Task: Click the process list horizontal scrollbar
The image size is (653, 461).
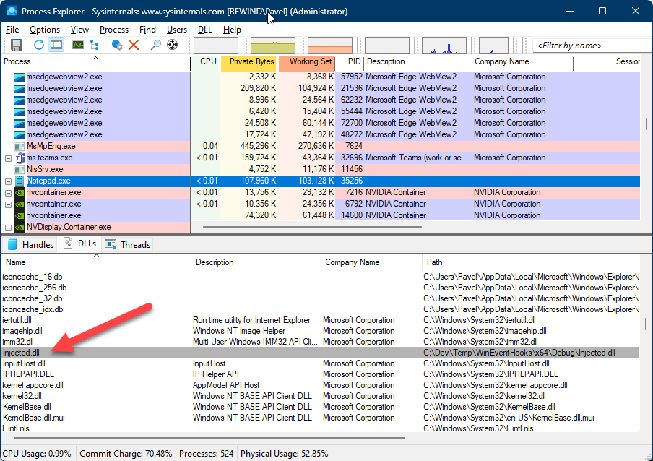Action: click(x=312, y=227)
